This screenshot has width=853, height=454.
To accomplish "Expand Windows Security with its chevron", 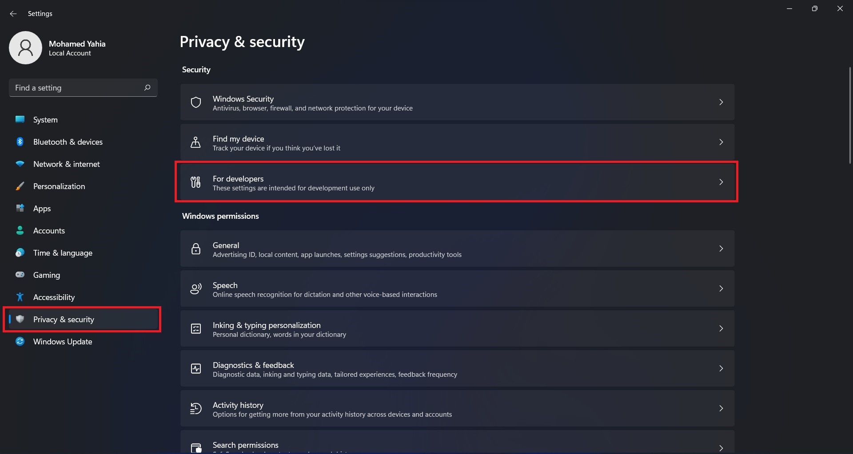I will [x=721, y=102].
